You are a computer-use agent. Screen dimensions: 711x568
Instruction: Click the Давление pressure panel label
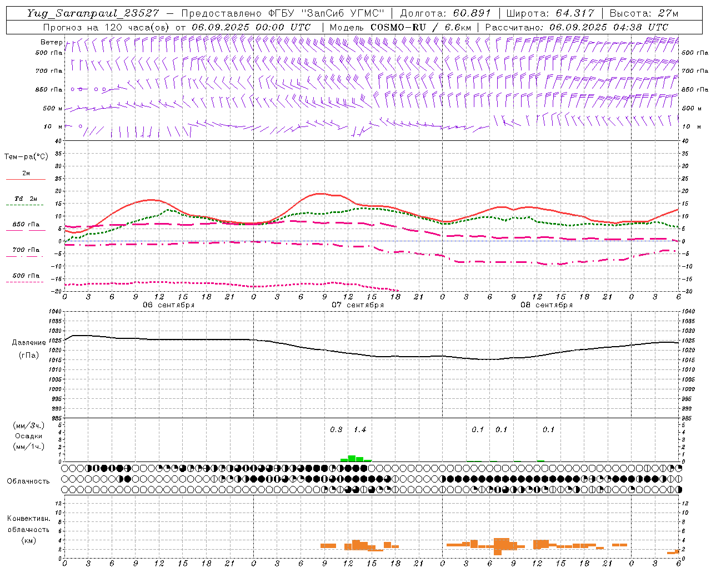(x=29, y=343)
